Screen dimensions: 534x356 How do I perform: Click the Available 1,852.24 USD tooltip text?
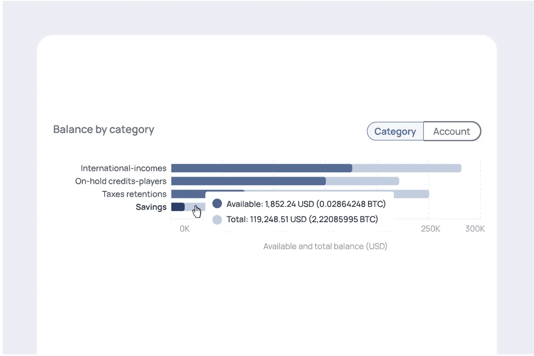306,204
